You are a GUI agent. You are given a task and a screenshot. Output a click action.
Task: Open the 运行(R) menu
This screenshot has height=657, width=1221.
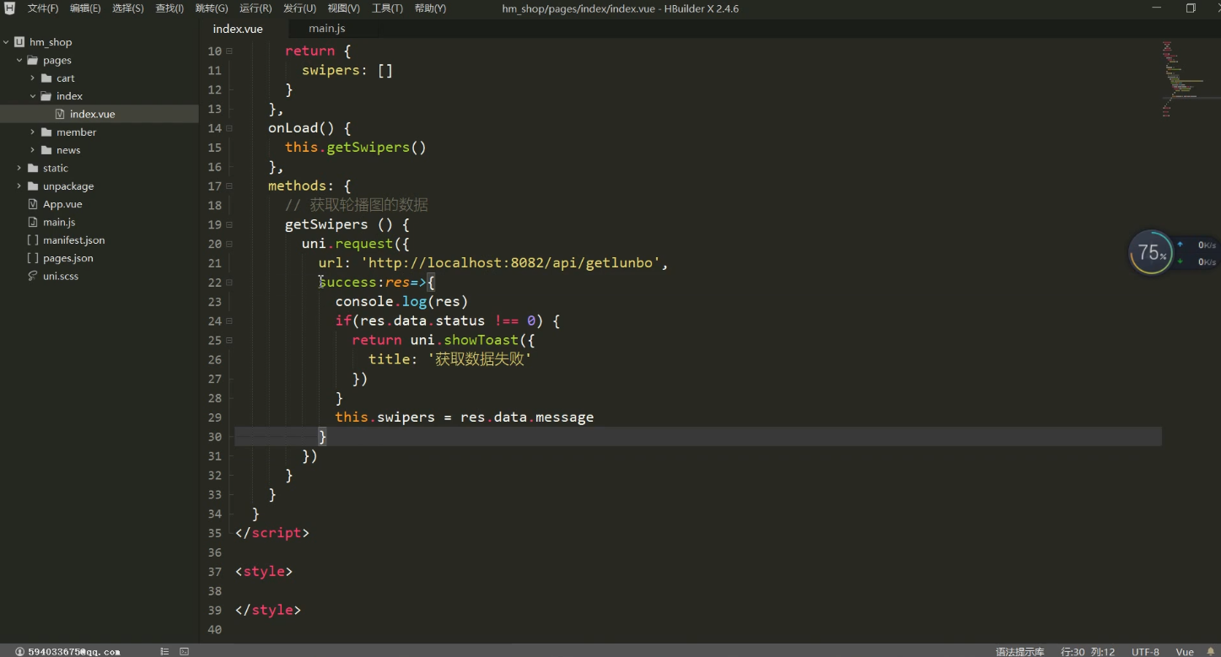click(x=255, y=8)
